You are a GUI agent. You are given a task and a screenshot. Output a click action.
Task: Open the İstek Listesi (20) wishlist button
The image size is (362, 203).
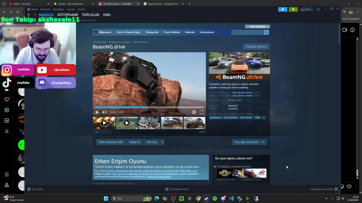257,27
